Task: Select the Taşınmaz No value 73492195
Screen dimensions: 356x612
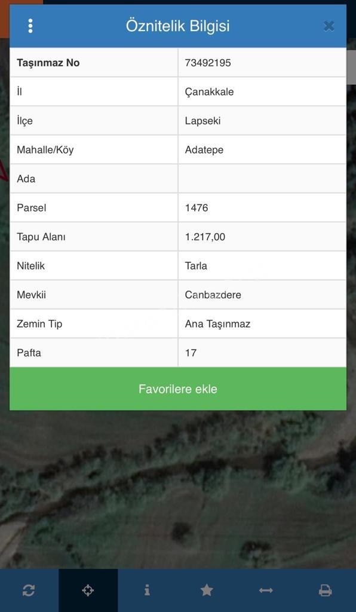Action: click(x=208, y=63)
